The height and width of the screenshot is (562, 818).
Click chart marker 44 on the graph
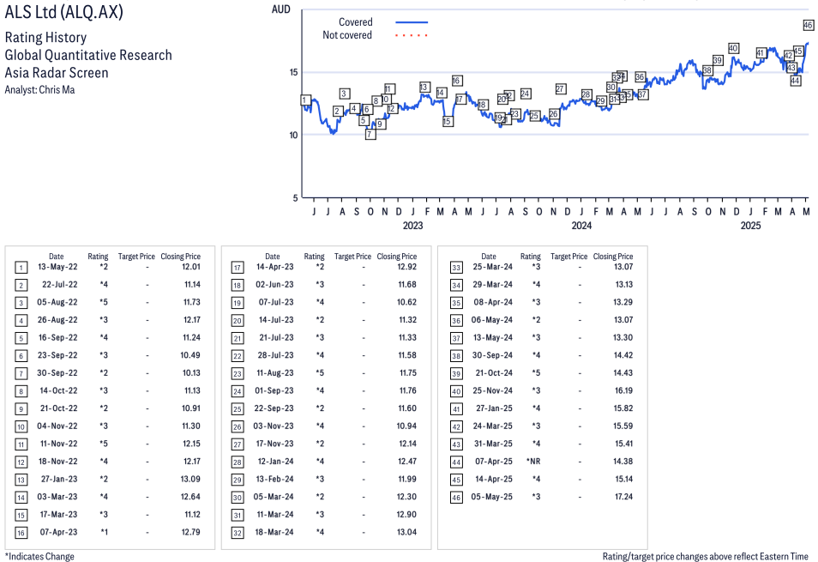coord(795,81)
